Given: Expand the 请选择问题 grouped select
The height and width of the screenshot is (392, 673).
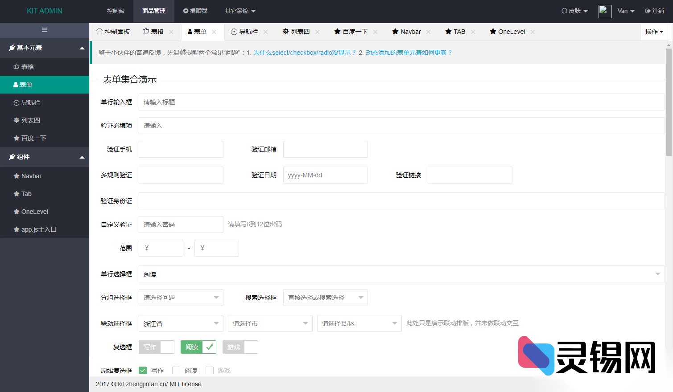Looking at the screenshot, I should (x=181, y=297).
